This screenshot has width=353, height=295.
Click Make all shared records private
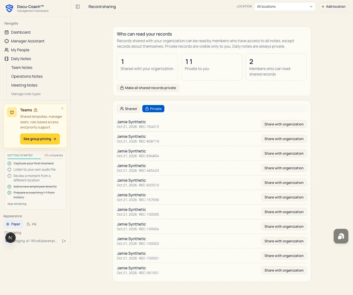tap(148, 88)
